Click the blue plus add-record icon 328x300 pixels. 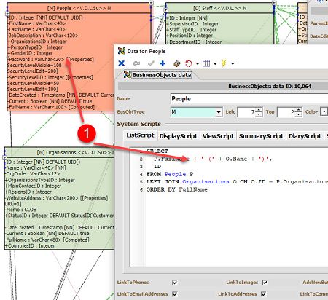click(163, 63)
